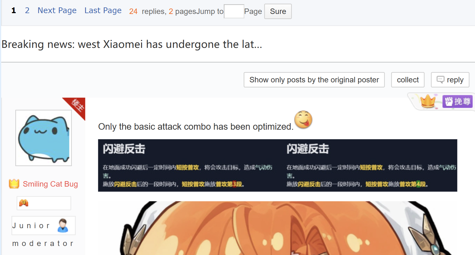475x255 pixels.
Task: Click the red original-poster corner ribbon
Action: click(75, 107)
